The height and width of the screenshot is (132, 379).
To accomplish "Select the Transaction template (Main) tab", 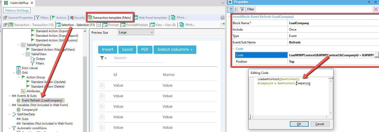I will 109,18.
